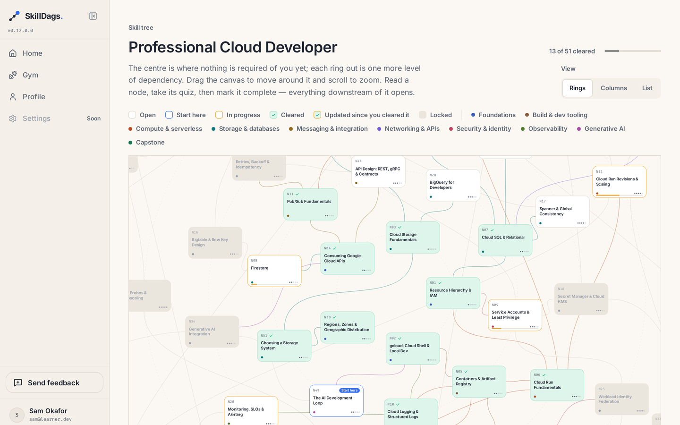Screen dimensions: 680x425
Task: Select the Cloud Storage Fundamentals node
Action: tap(413, 238)
